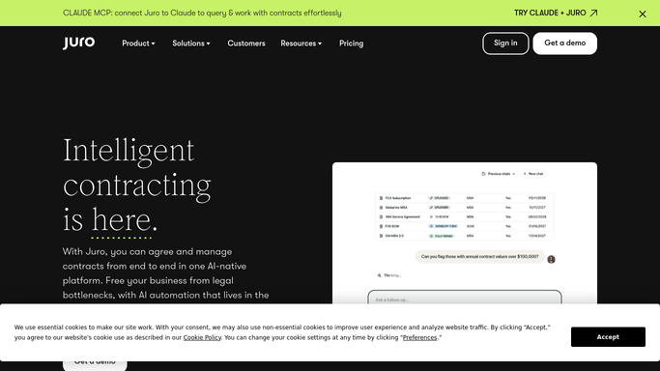The image size is (660, 371).
Task: Click New chat in the demo panel
Action: (532, 174)
